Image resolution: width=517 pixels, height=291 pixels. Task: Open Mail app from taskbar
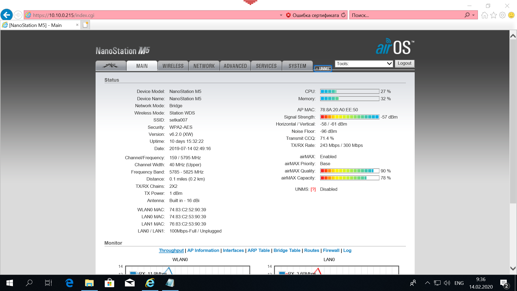[x=130, y=283]
